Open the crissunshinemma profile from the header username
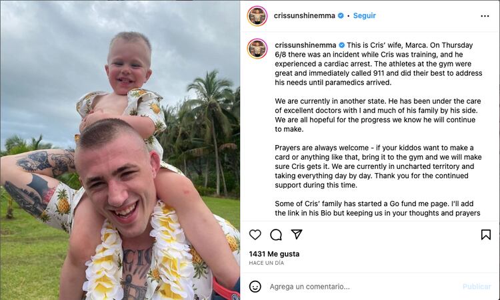 304,15
